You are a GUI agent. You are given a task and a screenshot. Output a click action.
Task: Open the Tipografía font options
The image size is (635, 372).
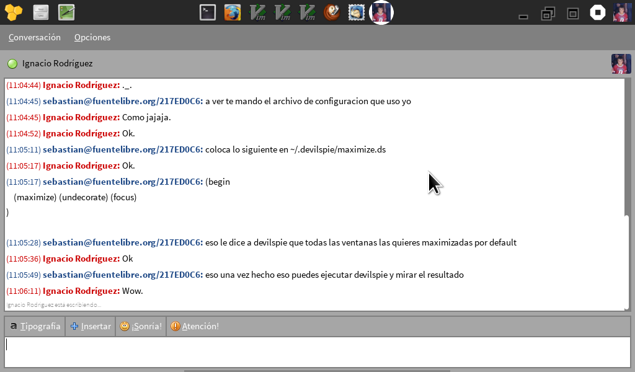pyautogui.click(x=35, y=326)
